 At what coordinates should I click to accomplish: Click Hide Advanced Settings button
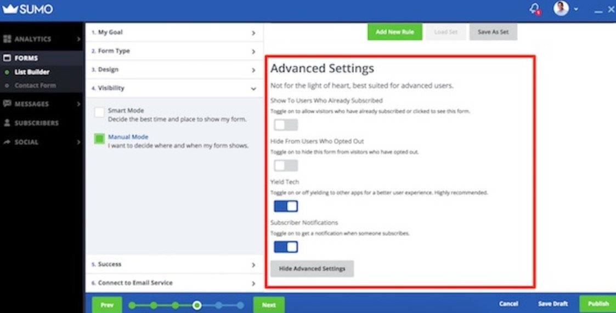pyautogui.click(x=312, y=269)
